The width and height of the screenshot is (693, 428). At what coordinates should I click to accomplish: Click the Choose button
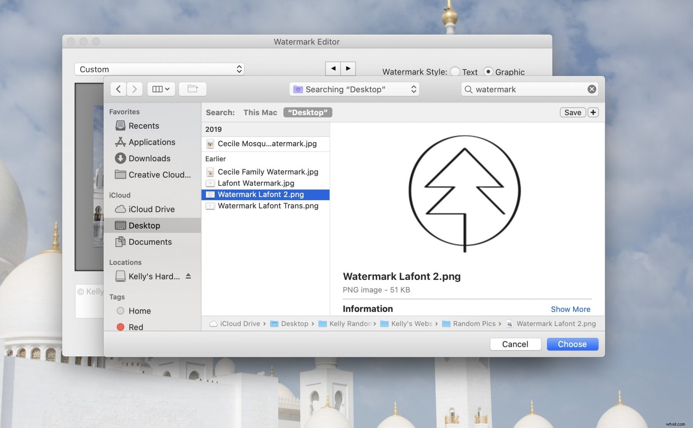click(x=572, y=344)
